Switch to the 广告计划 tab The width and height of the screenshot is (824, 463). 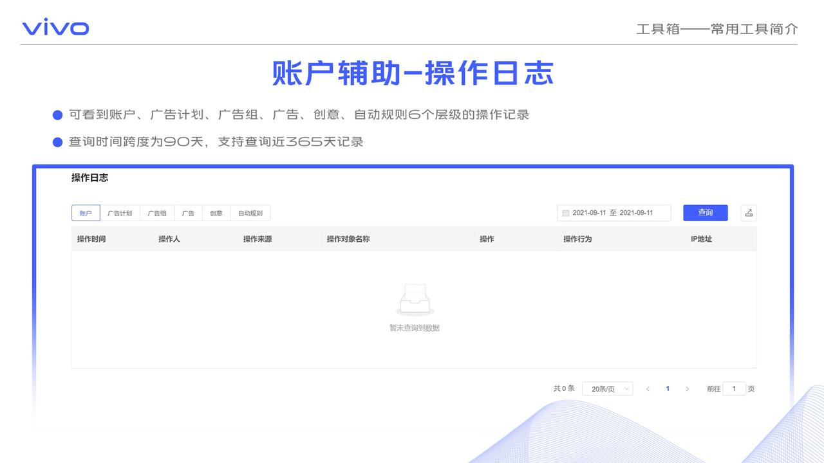(x=120, y=213)
